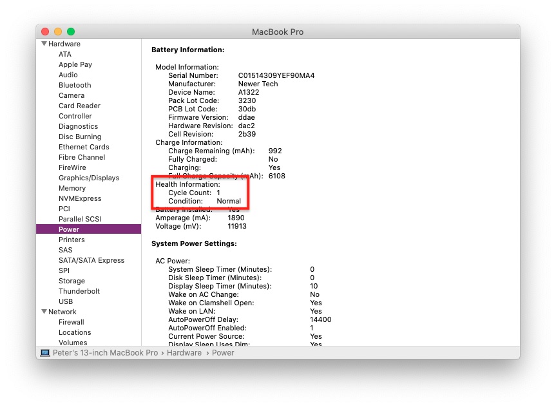Viewport: 556px width, 407px height.
Task: Select NVMExpress in the sidebar
Action: click(x=80, y=198)
